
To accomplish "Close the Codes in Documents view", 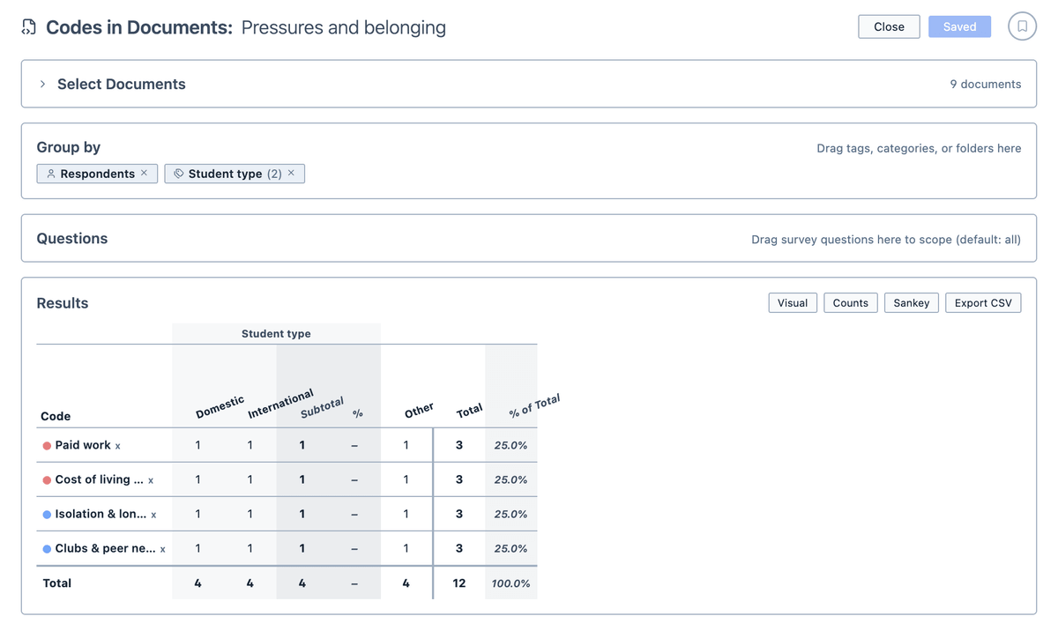I will [x=889, y=26].
